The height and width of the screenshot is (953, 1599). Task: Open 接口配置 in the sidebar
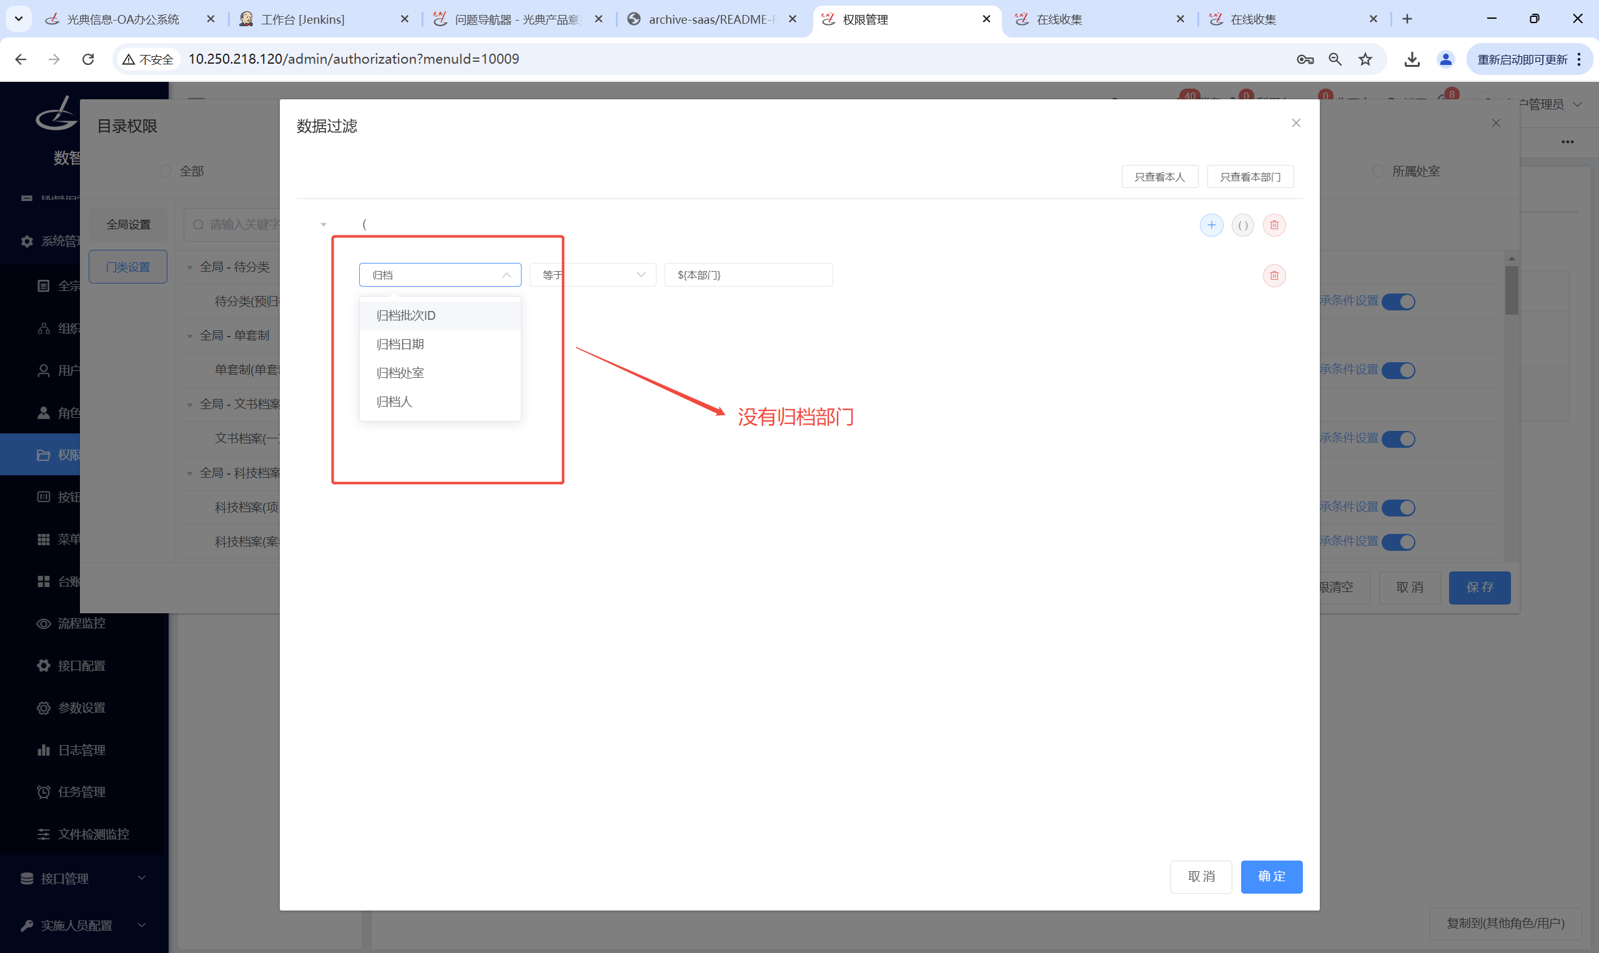pos(81,666)
